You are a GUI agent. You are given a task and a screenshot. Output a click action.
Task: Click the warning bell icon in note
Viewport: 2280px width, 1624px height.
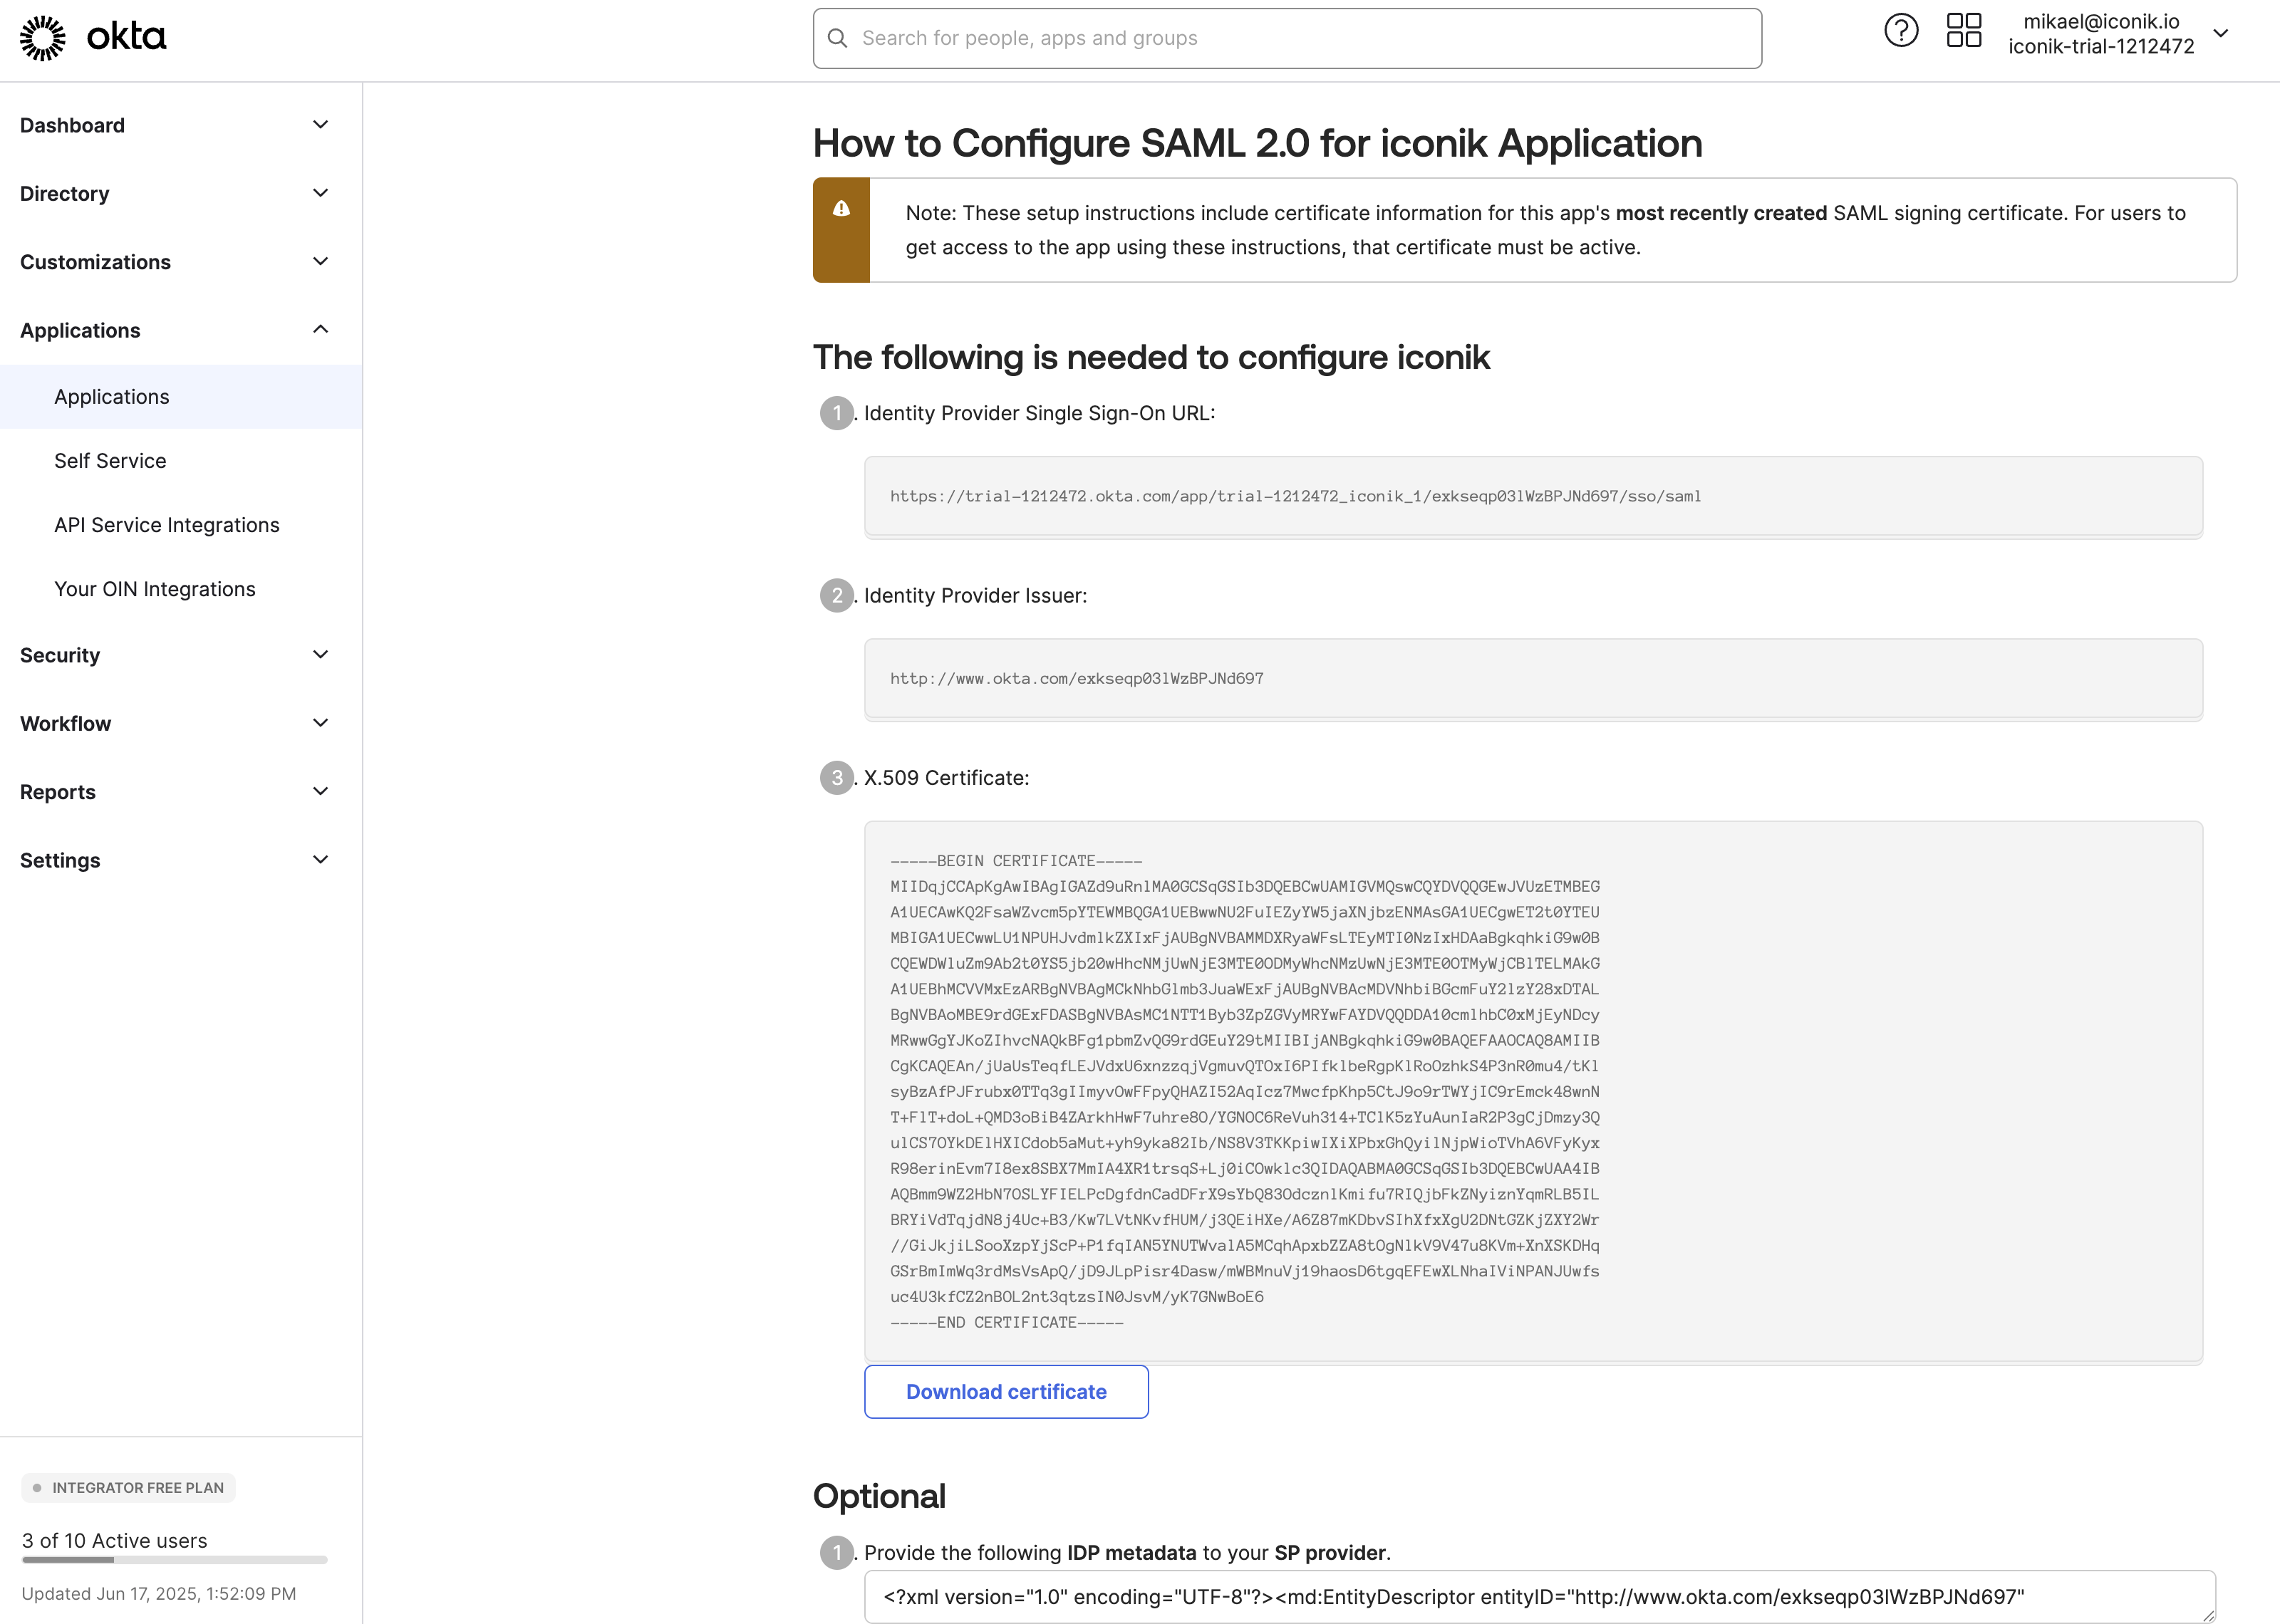coord(841,209)
